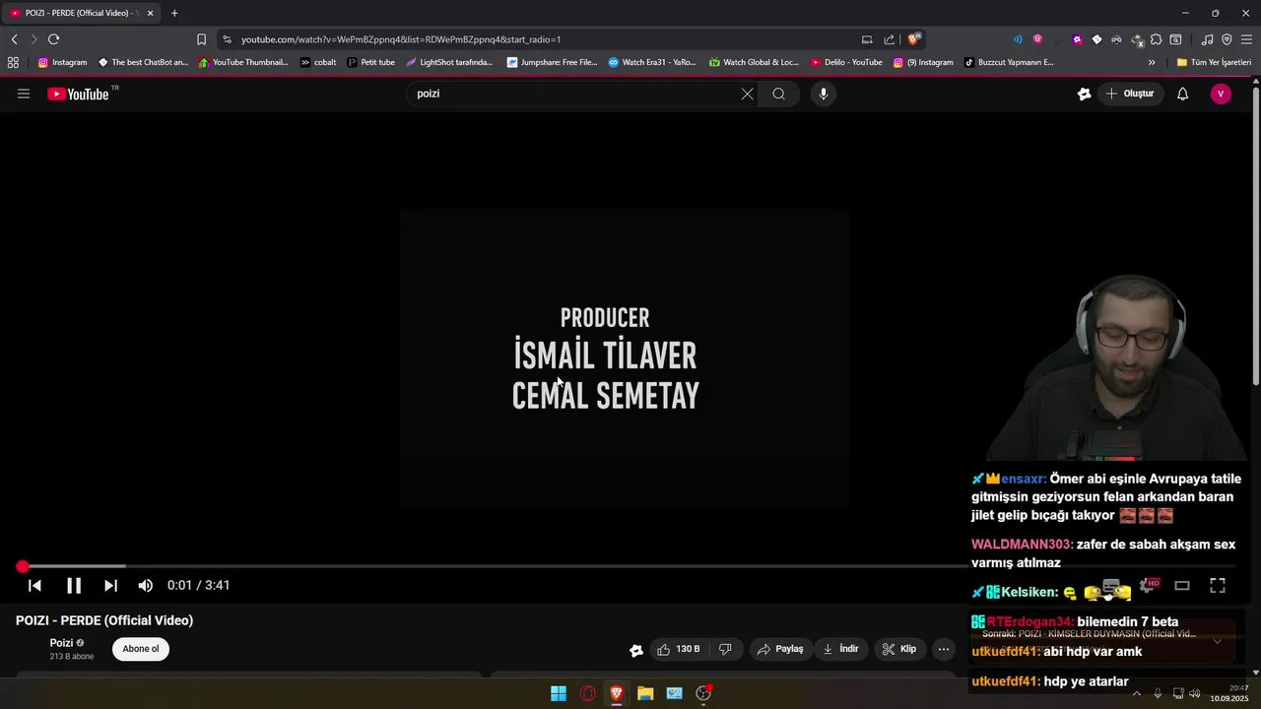Open the cobalt bookmark
The width and height of the screenshot is (1261, 709).
pyautogui.click(x=318, y=62)
